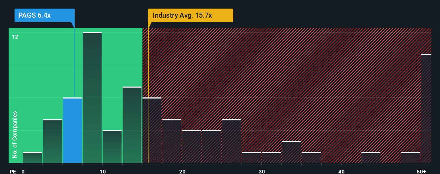Click the 12 value label on y-axis
The height and width of the screenshot is (174, 440).
(15, 37)
